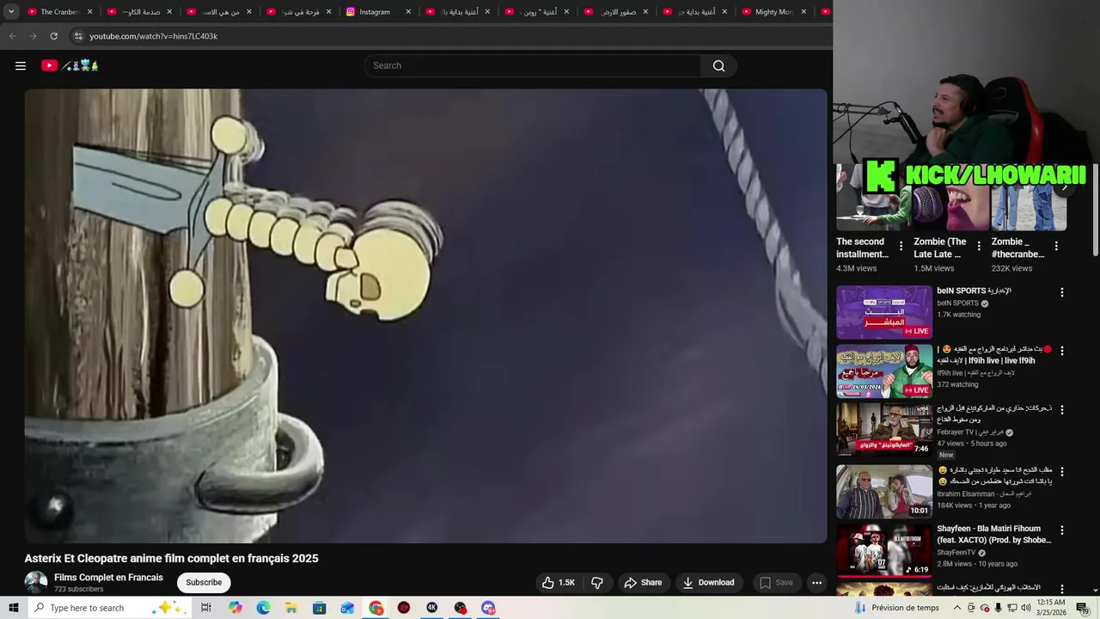Open the beIN SPORTS live thumbnail

(x=884, y=312)
